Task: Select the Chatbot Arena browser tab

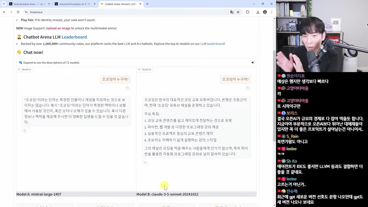Action: coord(120,4)
